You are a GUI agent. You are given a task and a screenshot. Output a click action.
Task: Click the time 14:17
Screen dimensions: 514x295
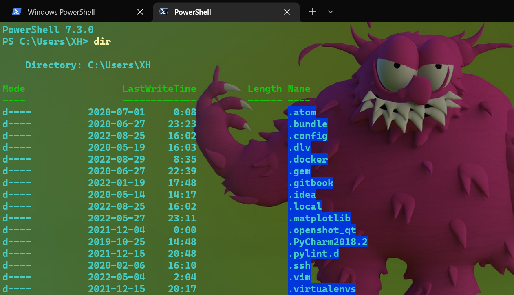pyautogui.click(x=182, y=195)
